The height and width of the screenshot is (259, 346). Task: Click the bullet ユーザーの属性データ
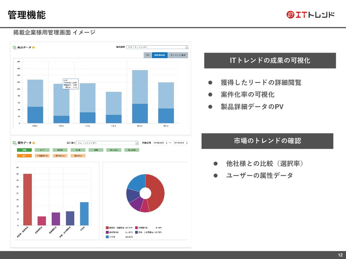pyautogui.click(x=259, y=175)
